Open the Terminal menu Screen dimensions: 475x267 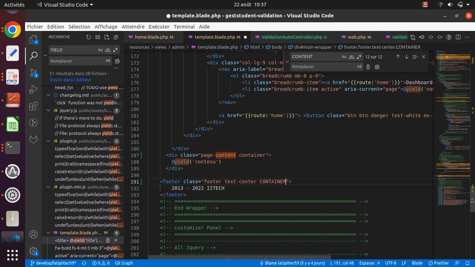tap(184, 27)
